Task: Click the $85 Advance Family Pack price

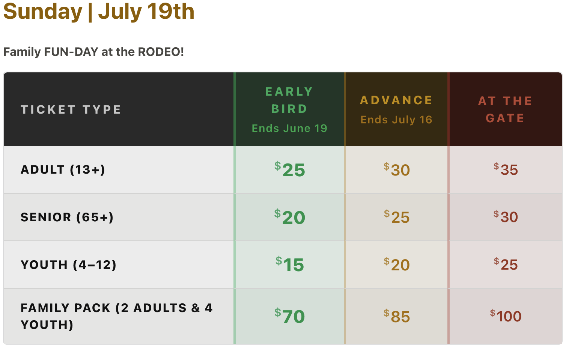Action: 397,316
